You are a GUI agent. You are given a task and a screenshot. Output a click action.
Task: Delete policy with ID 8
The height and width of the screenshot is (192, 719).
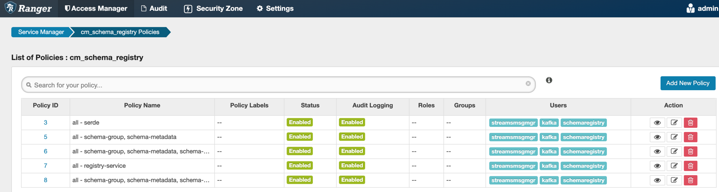[690, 180]
